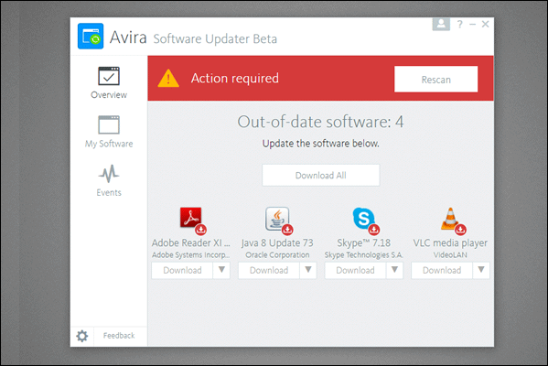The height and width of the screenshot is (366, 548).
Task: Open settings via the gear icon
Action: point(82,336)
